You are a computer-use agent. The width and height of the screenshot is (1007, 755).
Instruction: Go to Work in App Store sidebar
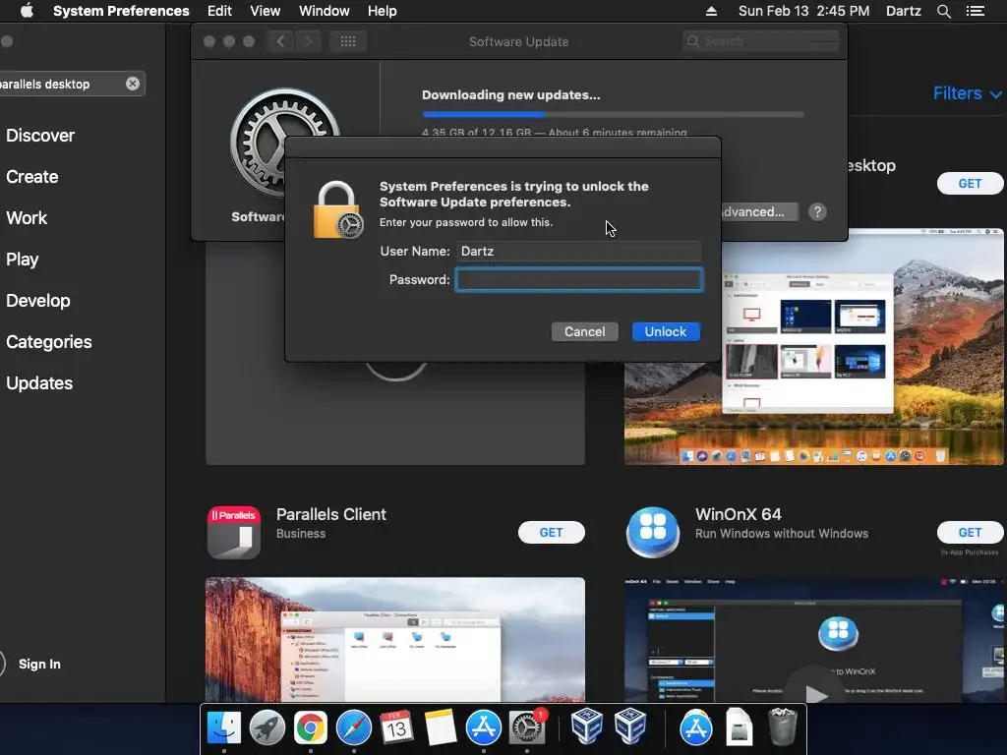click(27, 217)
